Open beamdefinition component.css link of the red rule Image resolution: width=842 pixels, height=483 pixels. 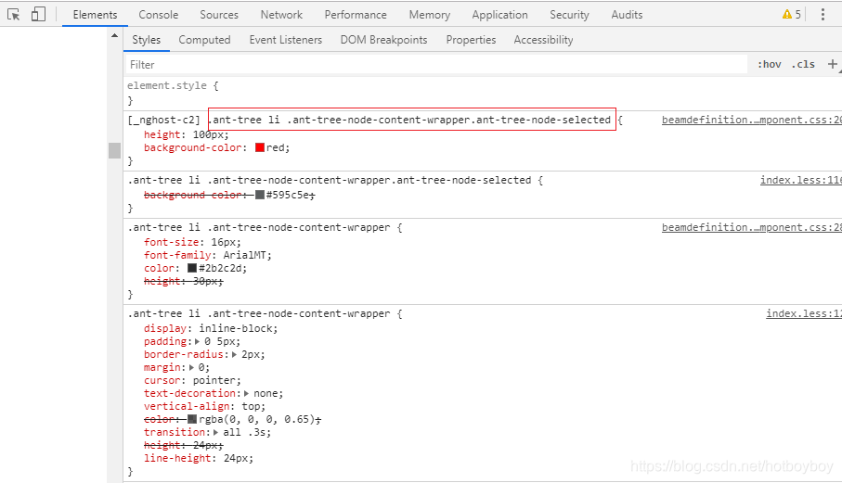pyautogui.click(x=752, y=120)
